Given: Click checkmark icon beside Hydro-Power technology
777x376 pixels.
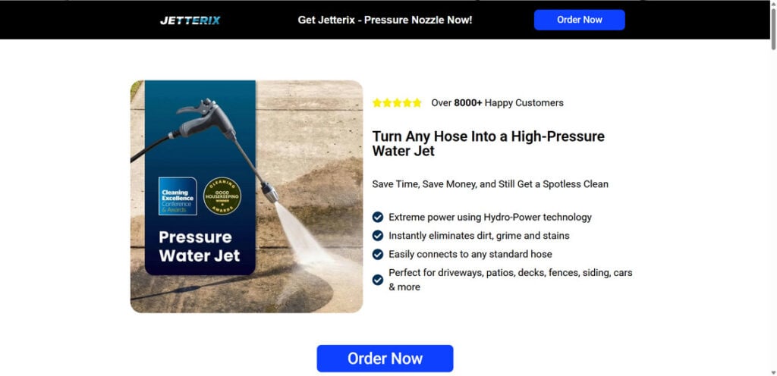Looking at the screenshot, I should tap(378, 218).
